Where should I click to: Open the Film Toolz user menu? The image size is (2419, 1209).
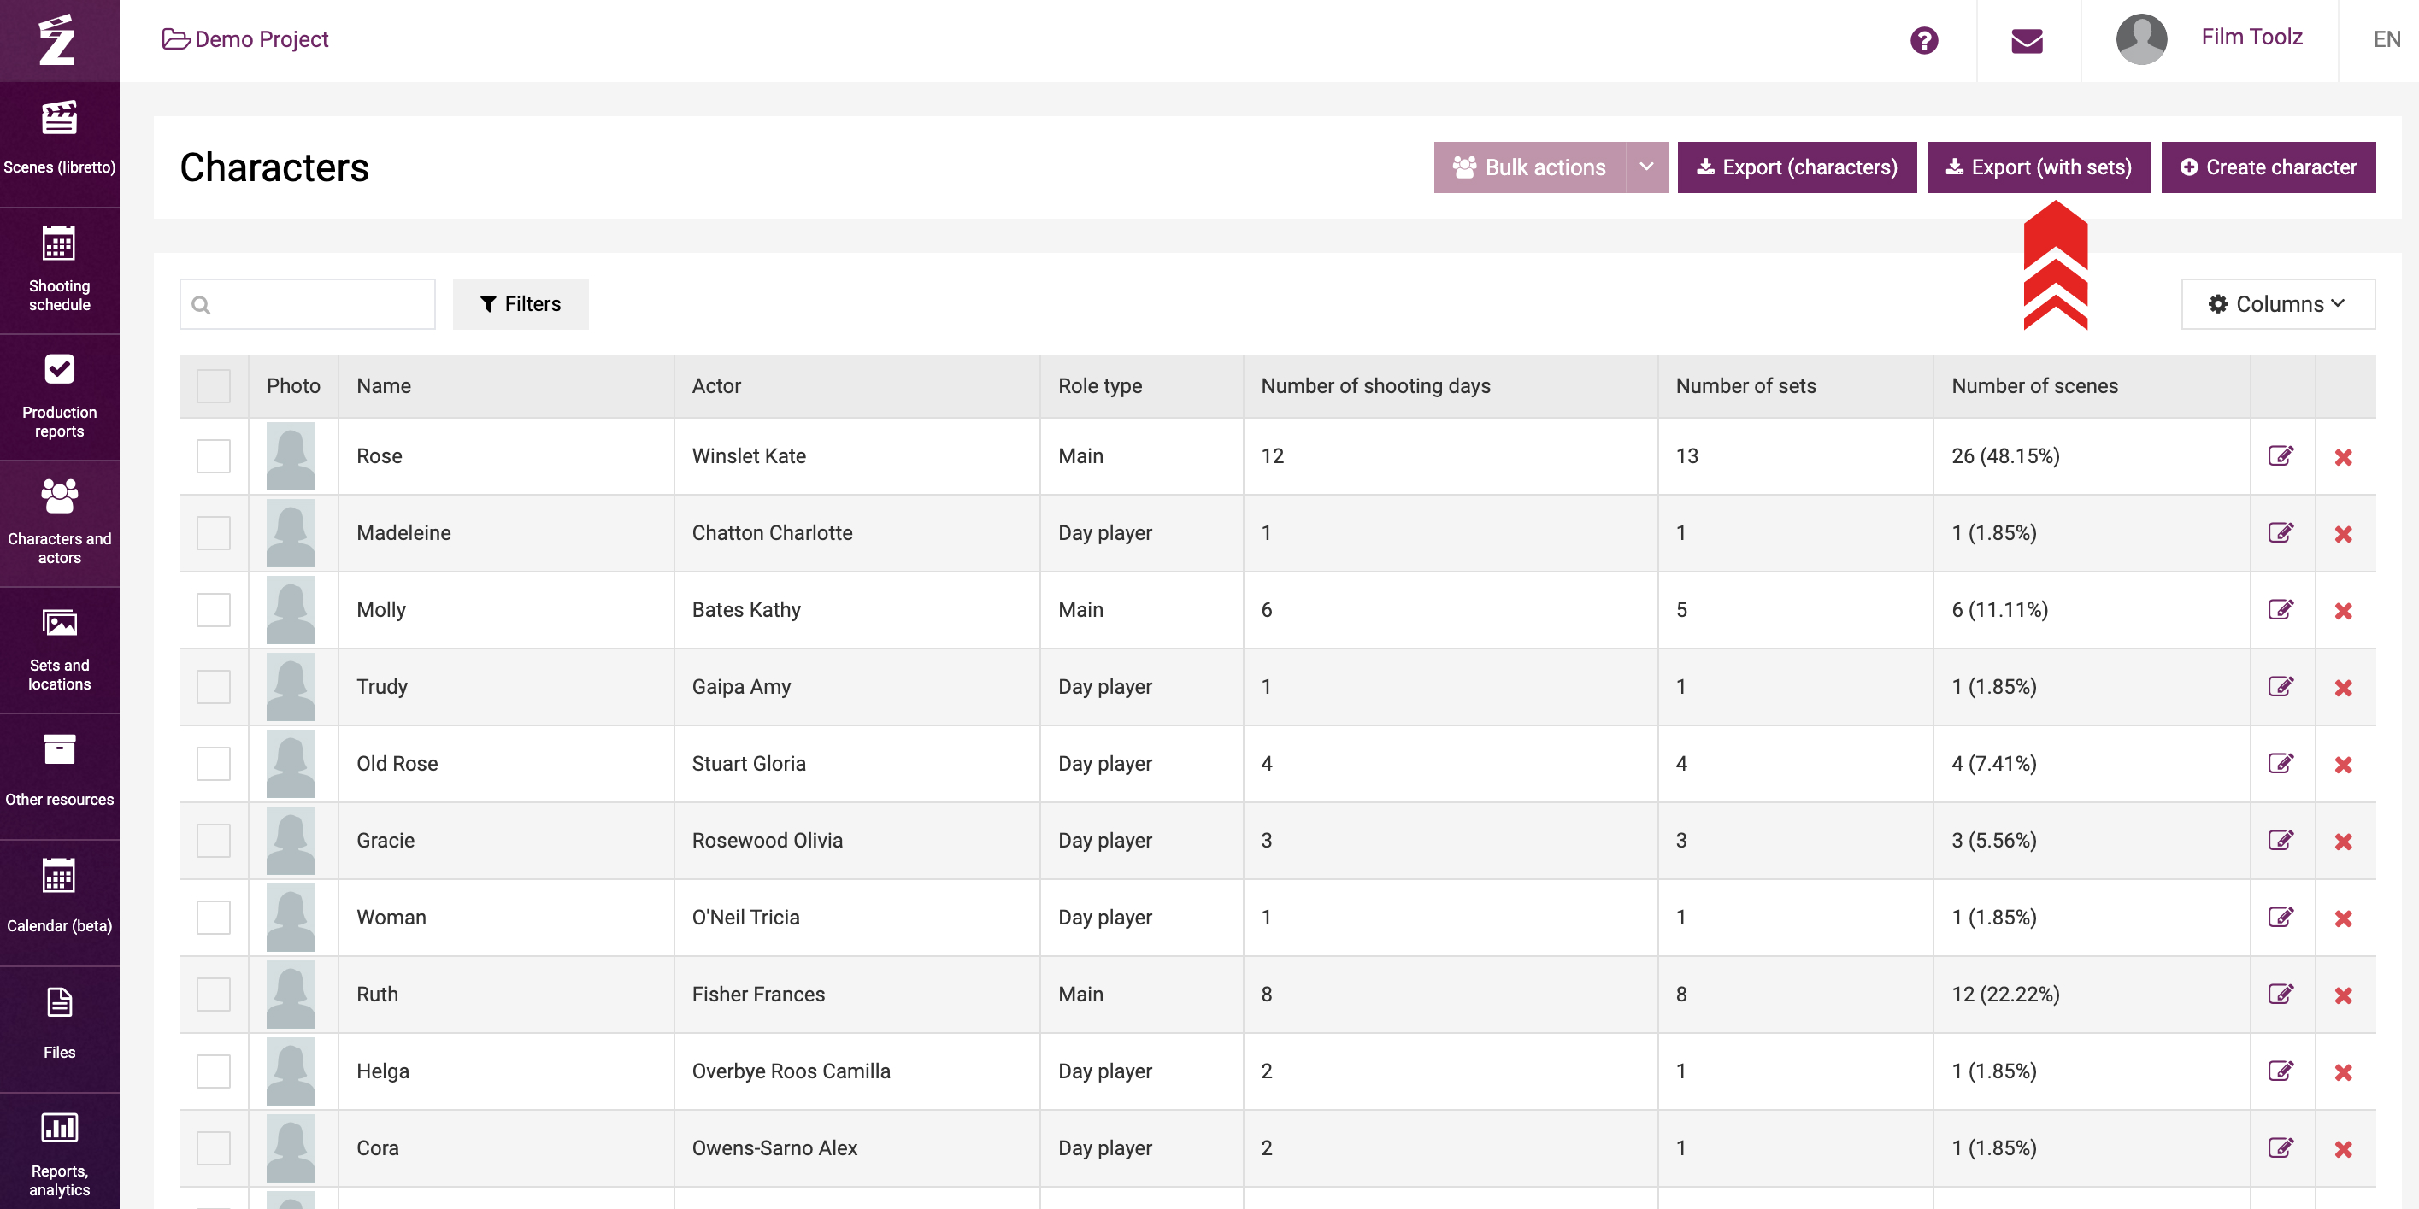click(2251, 38)
